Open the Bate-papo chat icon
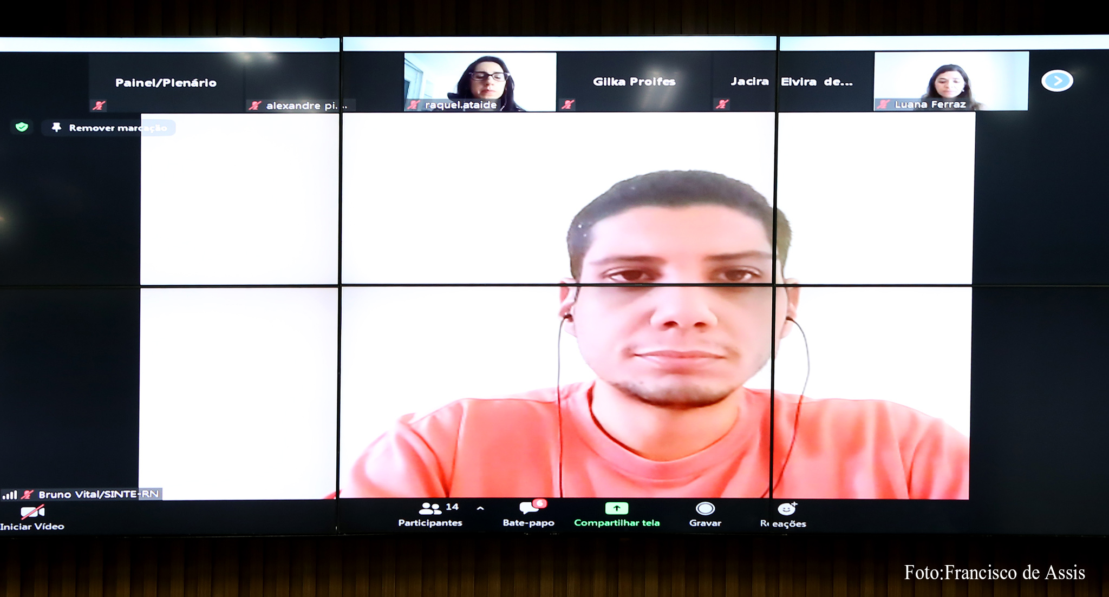 [527, 508]
